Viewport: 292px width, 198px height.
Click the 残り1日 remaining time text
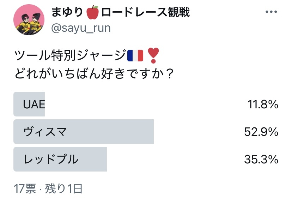[x=63, y=189]
